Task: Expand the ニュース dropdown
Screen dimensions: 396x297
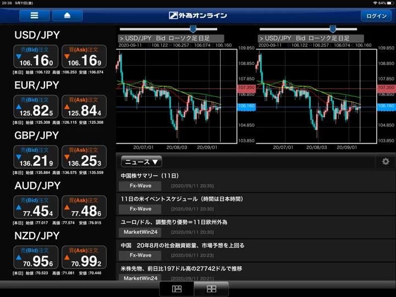Action: 141,162
